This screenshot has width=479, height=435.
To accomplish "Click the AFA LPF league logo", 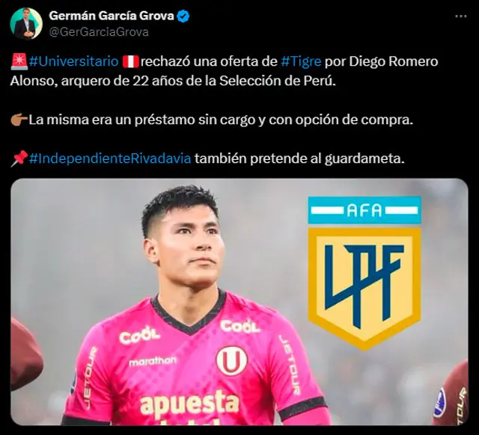I will [364, 272].
